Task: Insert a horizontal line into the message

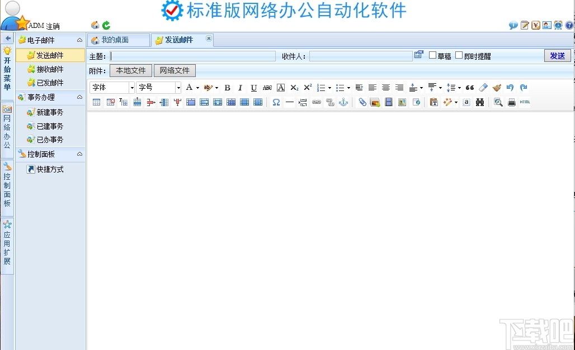Action: [x=289, y=102]
